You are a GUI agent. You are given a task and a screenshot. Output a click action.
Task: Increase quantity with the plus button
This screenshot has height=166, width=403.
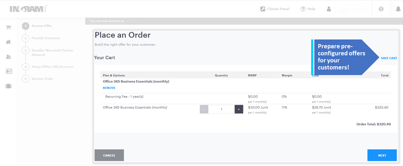pyautogui.click(x=239, y=109)
